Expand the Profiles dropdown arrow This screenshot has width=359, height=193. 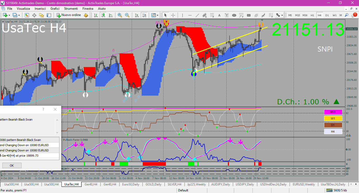click(x=19, y=15)
